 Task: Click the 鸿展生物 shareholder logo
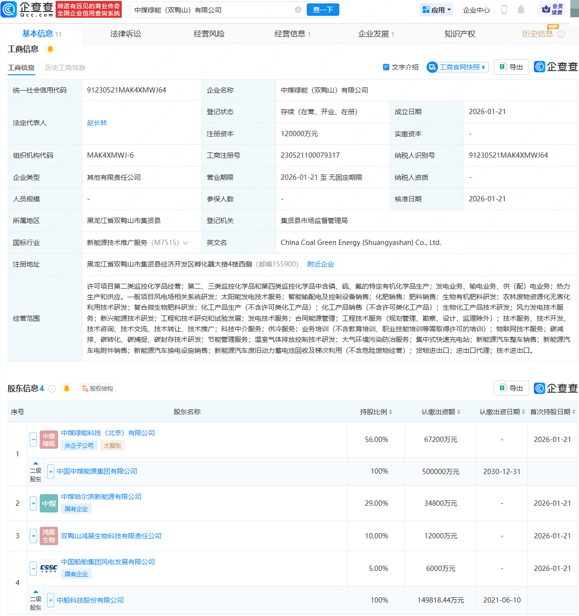[x=49, y=536]
